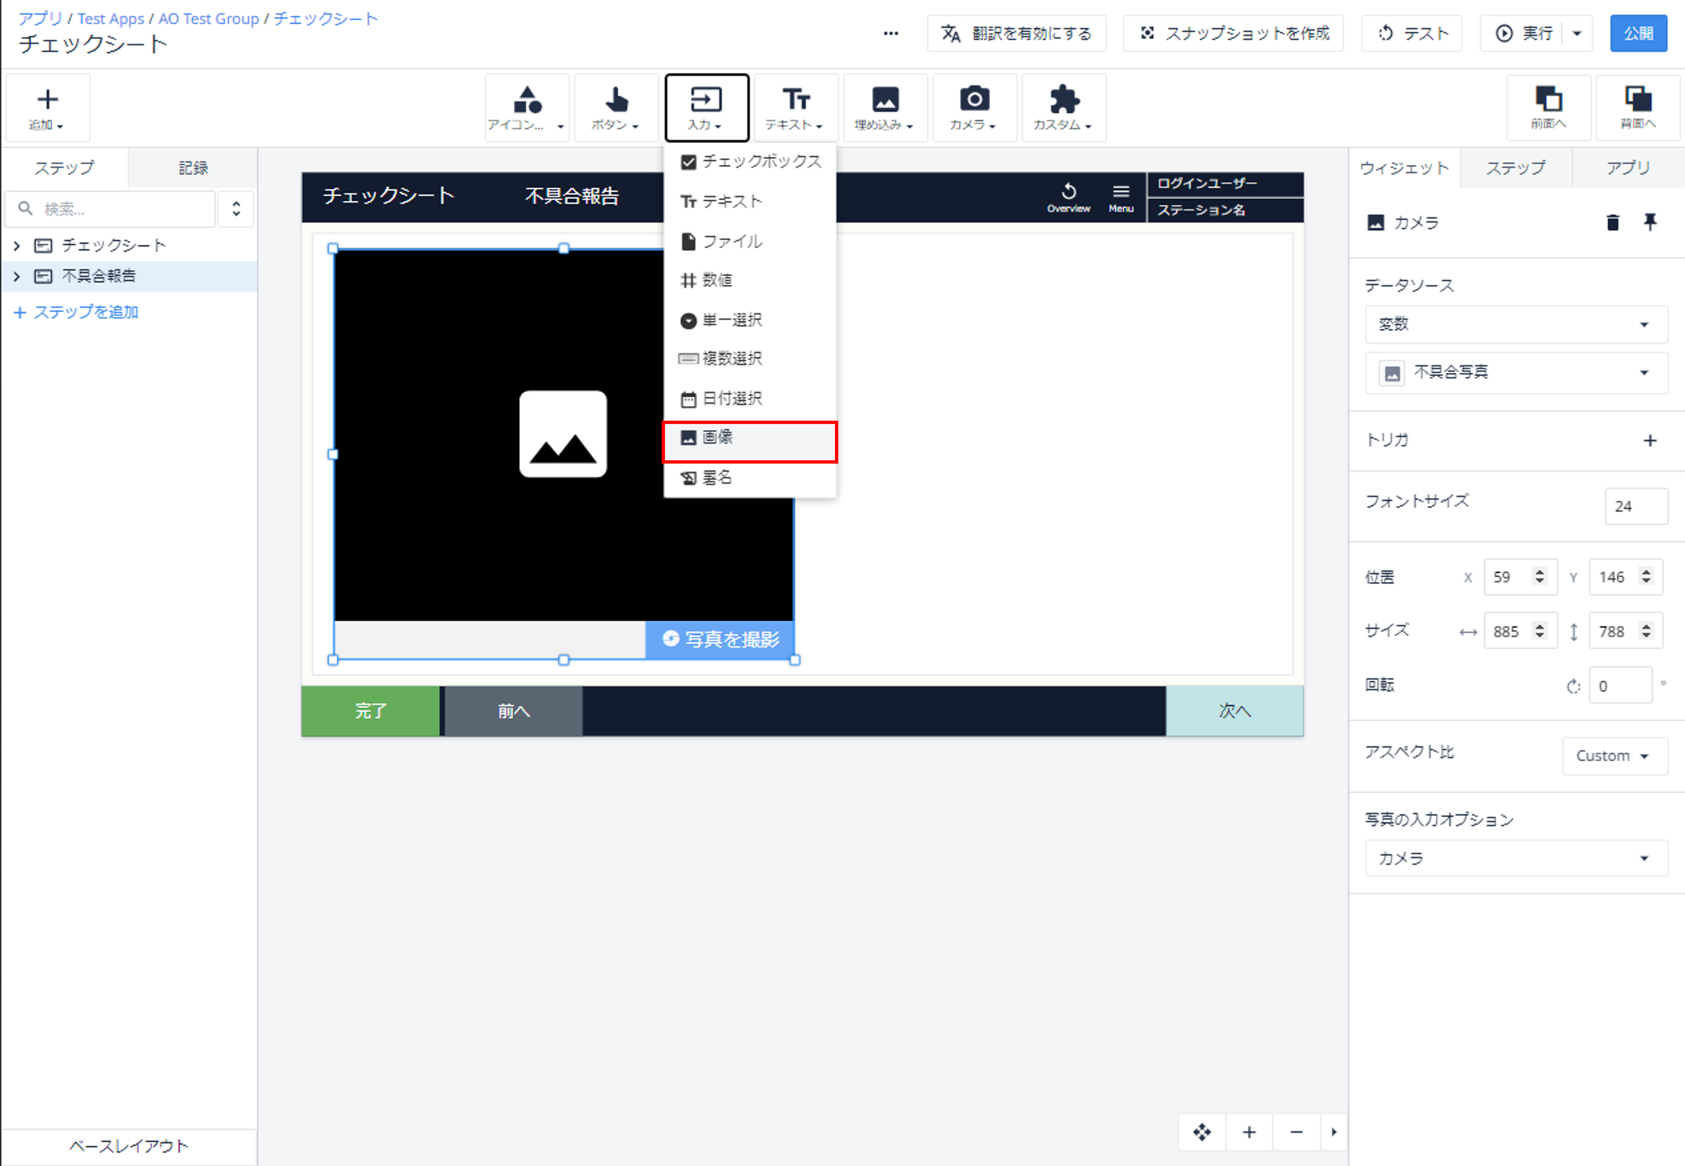Open the テキスト widget toolbar menu
1685x1166 pixels.
point(795,107)
